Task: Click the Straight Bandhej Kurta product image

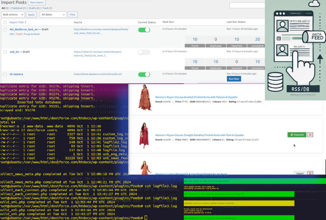Action: click(x=145, y=135)
